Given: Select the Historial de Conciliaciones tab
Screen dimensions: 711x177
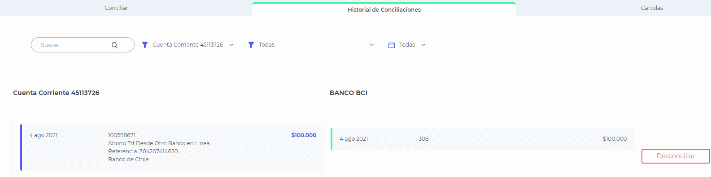Looking at the screenshot, I should [x=384, y=9].
